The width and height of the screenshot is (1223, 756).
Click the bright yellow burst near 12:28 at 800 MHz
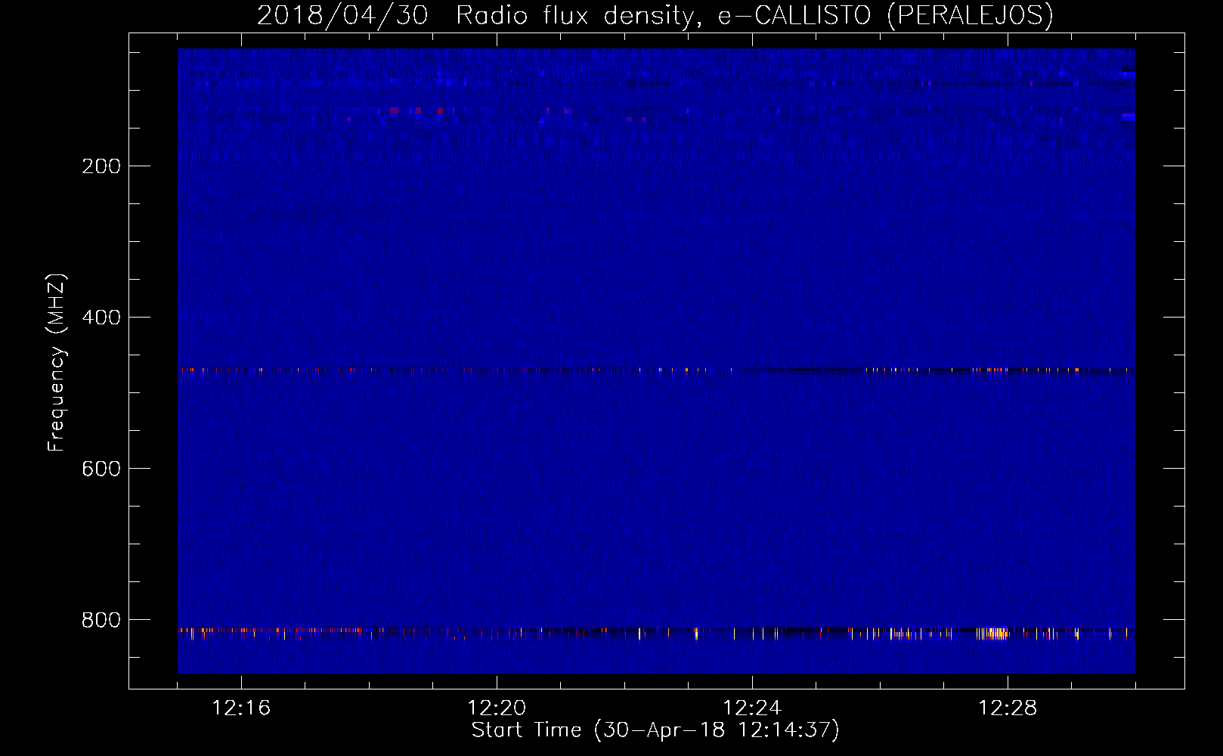point(995,634)
